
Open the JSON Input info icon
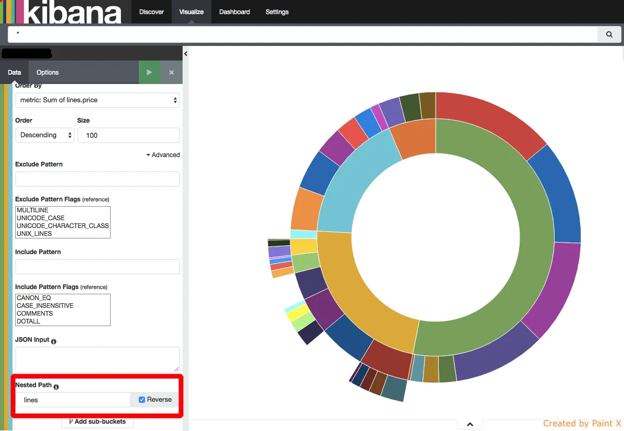coord(54,341)
